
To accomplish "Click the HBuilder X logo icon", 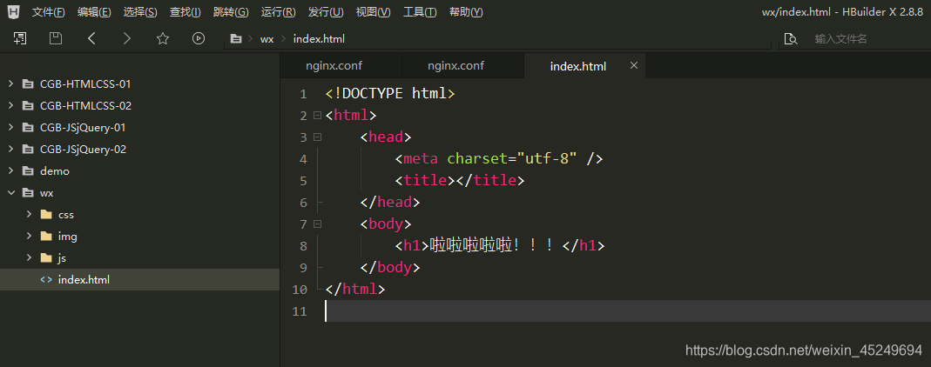I will (13, 11).
